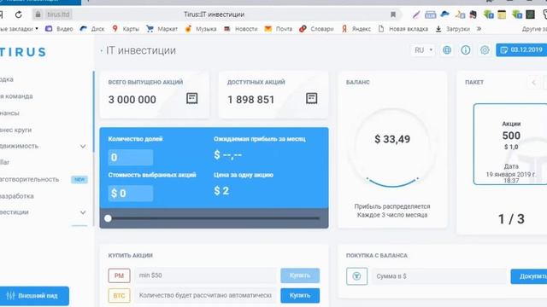
Task: Click the icon on the available shares card
Action: tap(311, 99)
